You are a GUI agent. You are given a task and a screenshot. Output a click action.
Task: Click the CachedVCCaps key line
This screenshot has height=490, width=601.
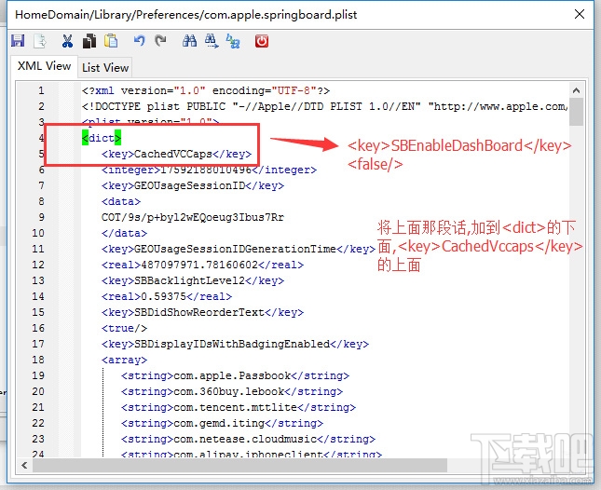pos(177,154)
